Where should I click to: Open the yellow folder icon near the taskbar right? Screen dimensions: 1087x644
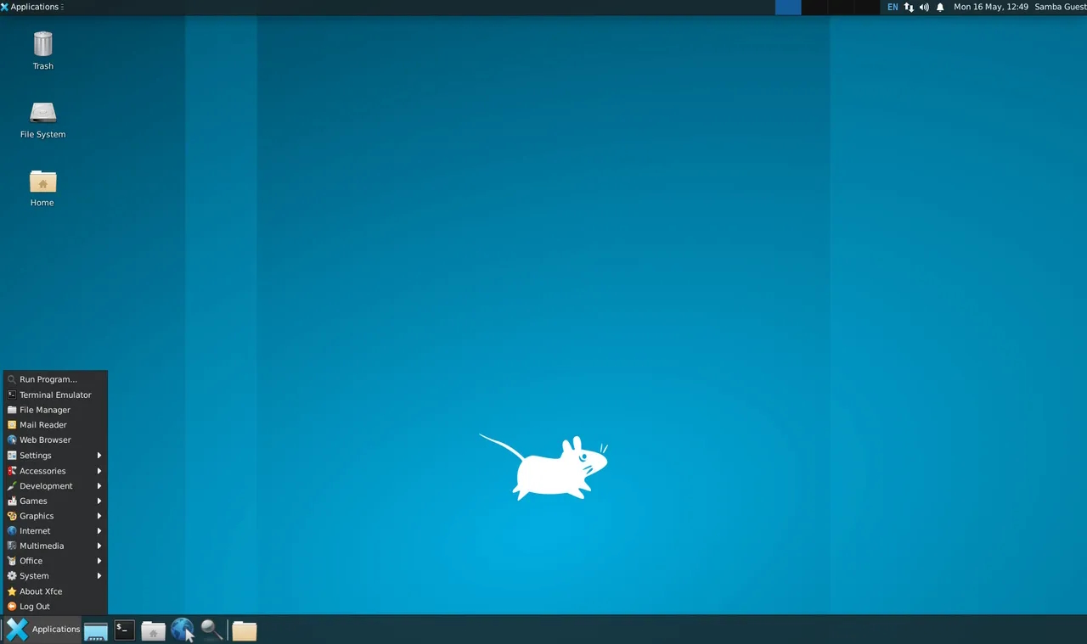pyautogui.click(x=244, y=630)
